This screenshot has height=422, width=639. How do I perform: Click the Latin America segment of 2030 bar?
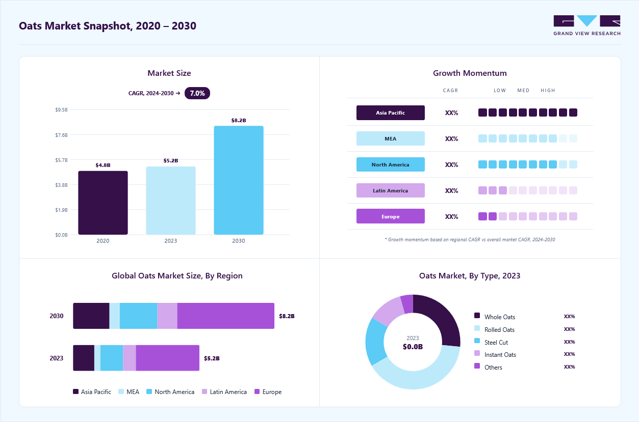click(x=167, y=316)
